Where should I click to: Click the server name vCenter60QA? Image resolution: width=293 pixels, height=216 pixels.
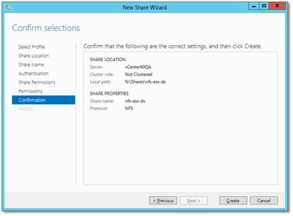[x=138, y=67]
